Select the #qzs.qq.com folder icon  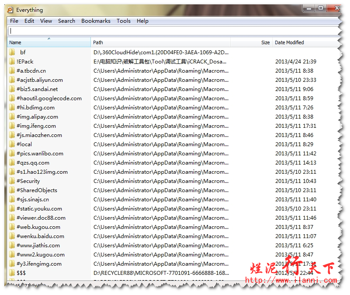click(12, 162)
